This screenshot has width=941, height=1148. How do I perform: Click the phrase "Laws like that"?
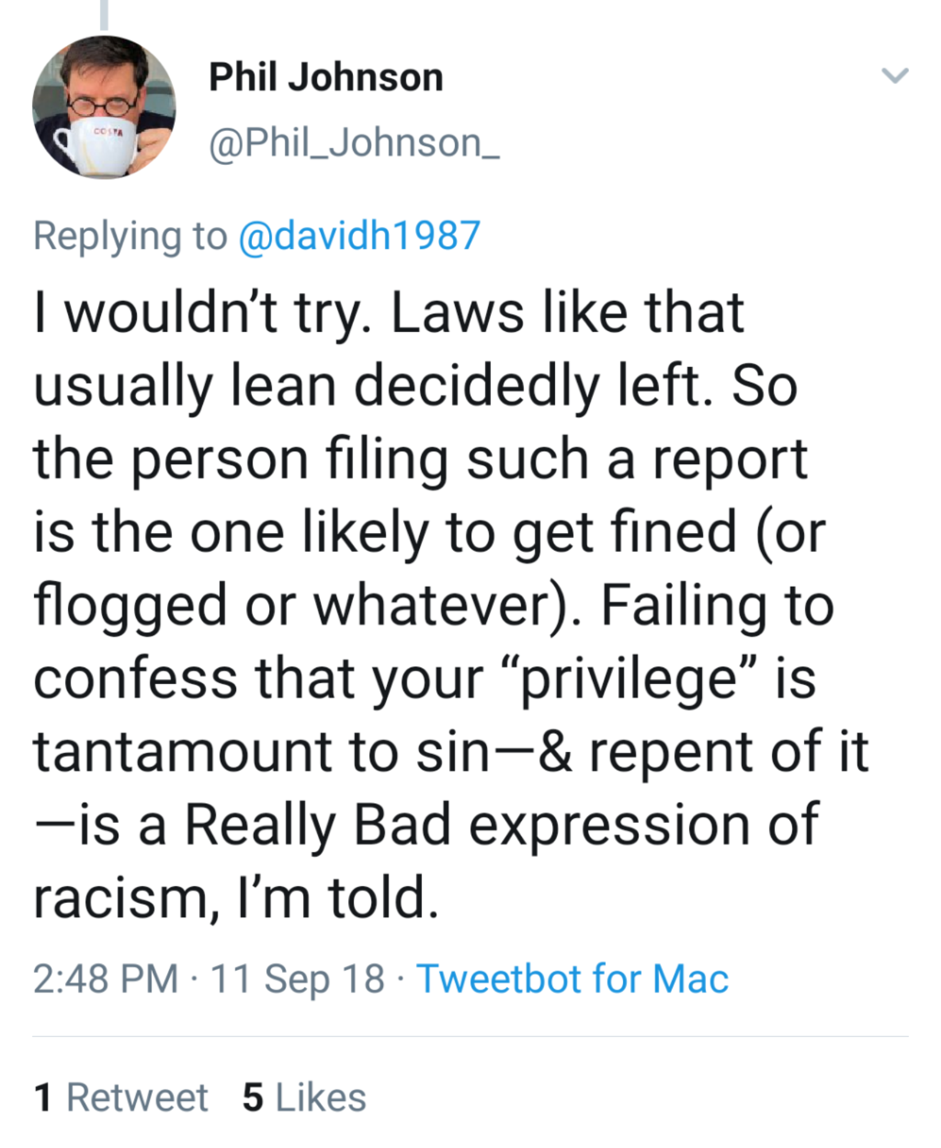[567, 313]
